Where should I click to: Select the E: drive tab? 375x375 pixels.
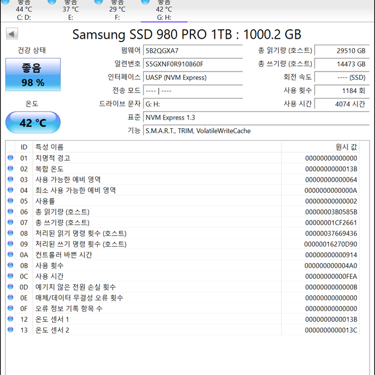click(70, 11)
